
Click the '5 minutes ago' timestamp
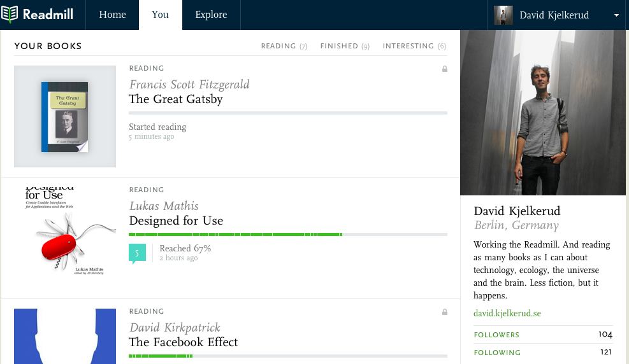click(x=152, y=137)
